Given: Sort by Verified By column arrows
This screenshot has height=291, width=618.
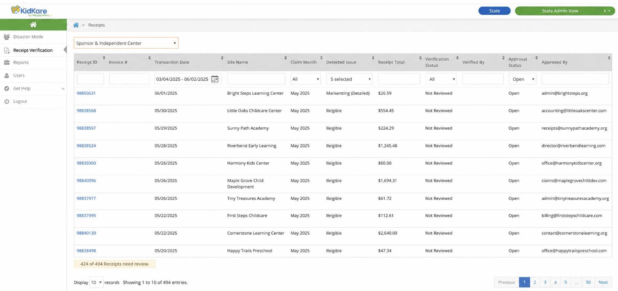Looking at the screenshot, I should pos(503,58).
